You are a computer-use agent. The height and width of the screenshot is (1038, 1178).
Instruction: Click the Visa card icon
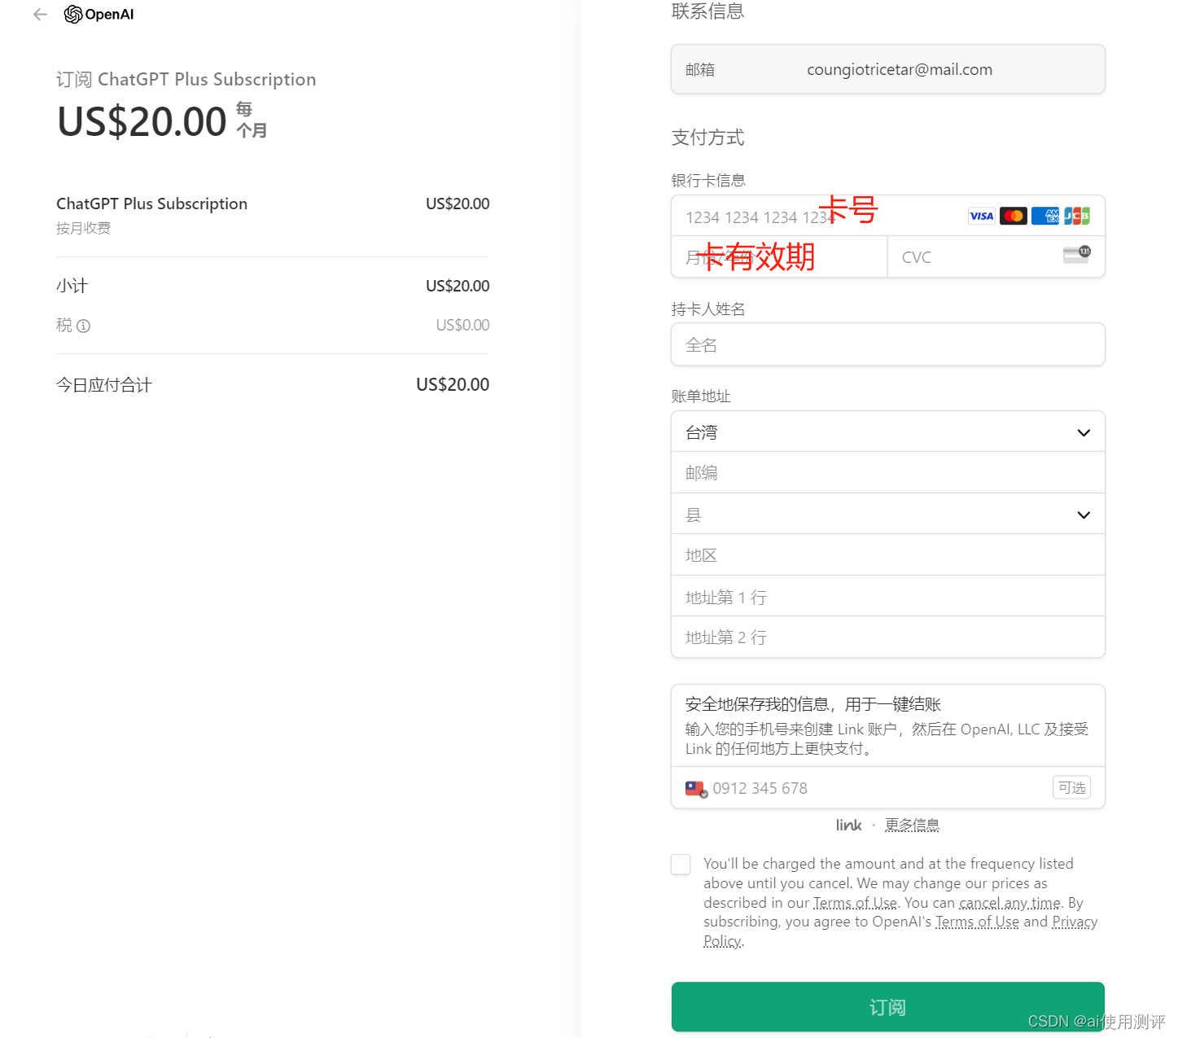click(x=981, y=216)
